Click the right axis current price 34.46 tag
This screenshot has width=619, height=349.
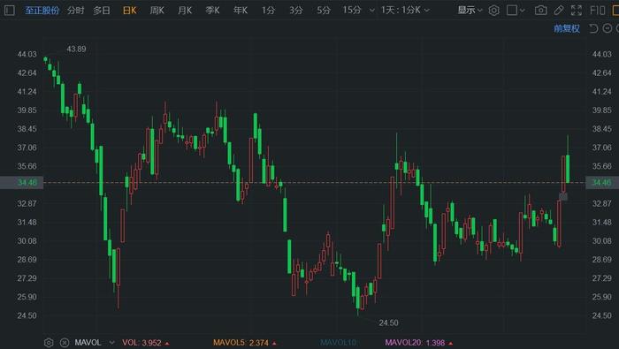click(x=602, y=183)
